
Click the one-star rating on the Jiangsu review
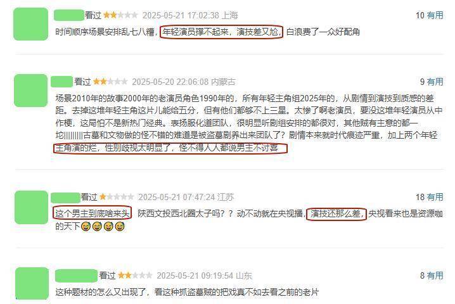[x=117, y=197]
